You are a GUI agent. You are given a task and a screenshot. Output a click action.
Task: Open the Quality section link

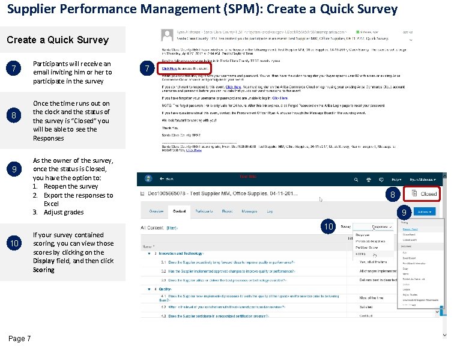pyautogui.click(x=165, y=289)
